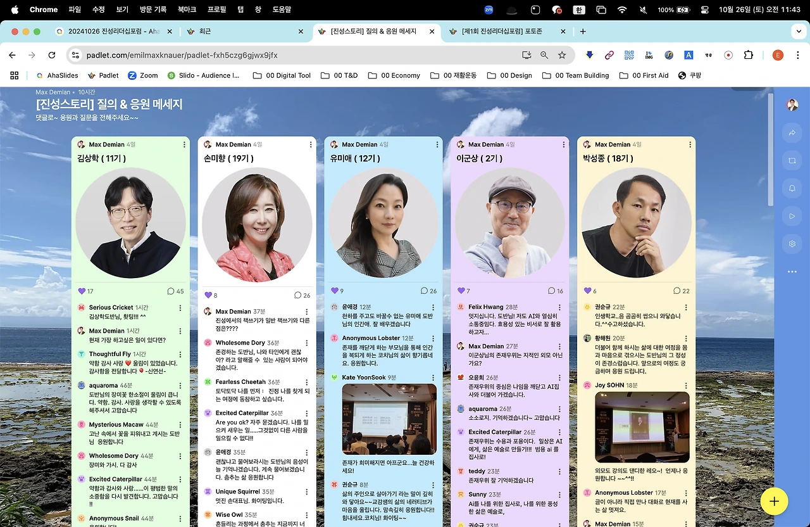Like the 박성종 post with the heart
This screenshot has height=527, width=810.
pyautogui.click(x=588, y=291)
